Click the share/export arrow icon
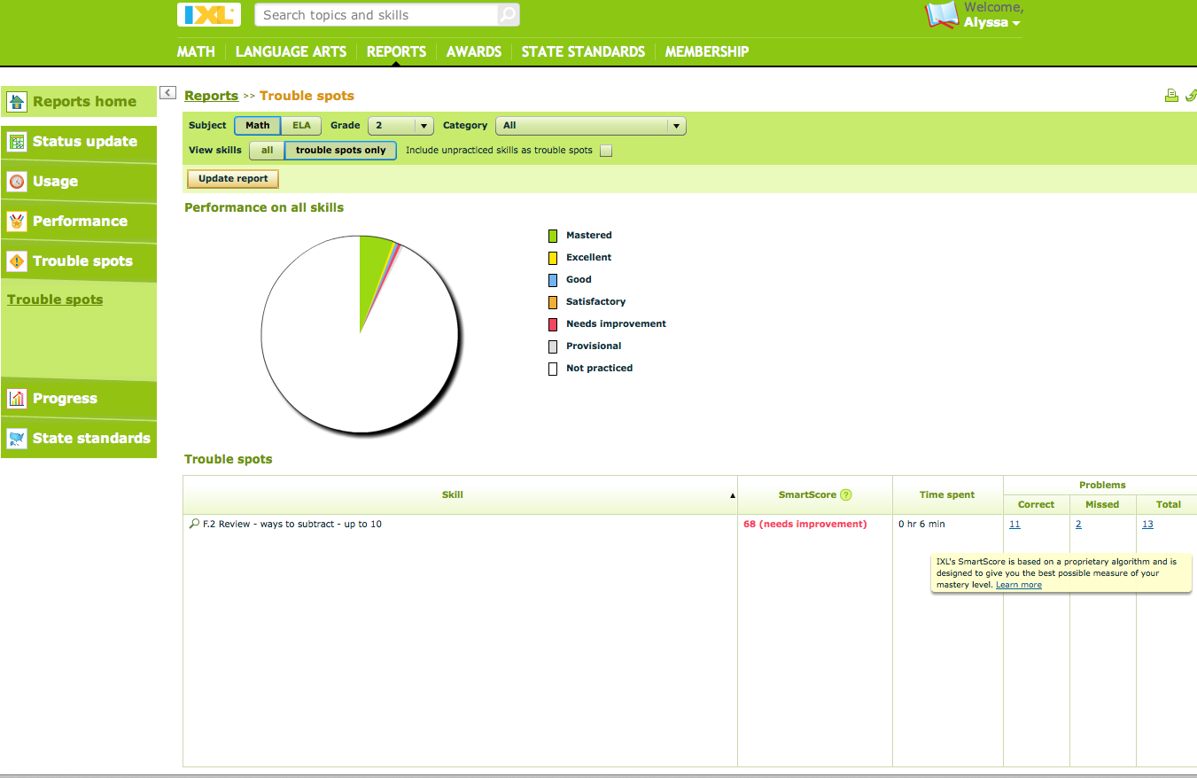Viewport: 1197px width, 778px height. click(1191, 95)
